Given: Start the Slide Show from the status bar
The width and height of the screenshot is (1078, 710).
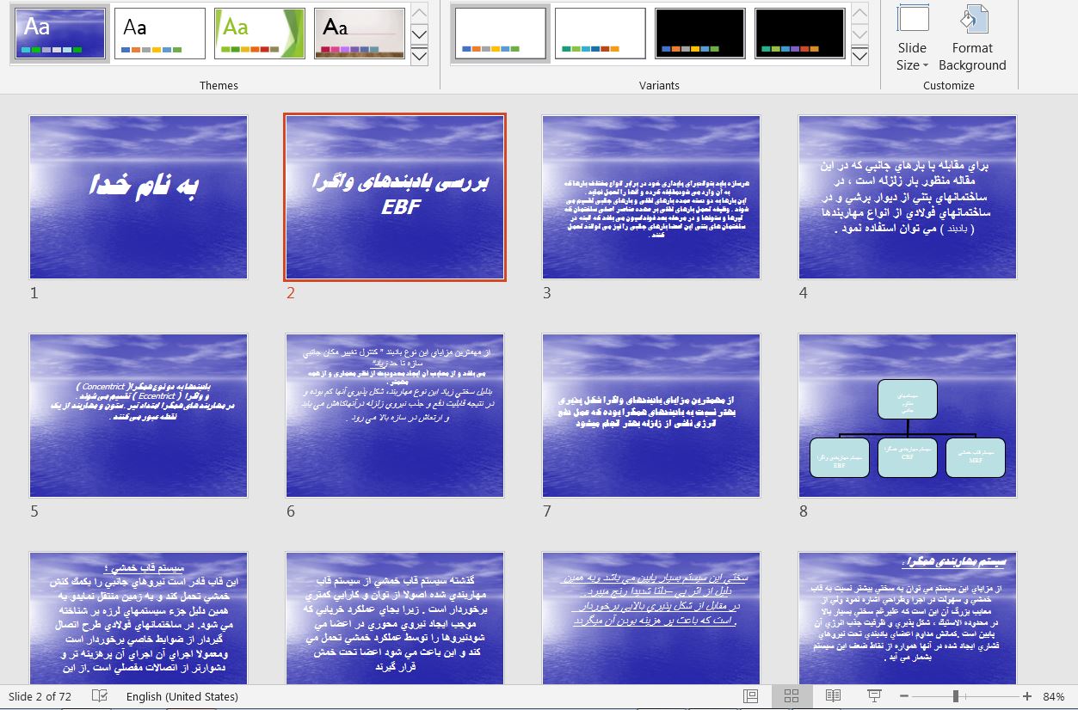Looking at the screenshot, I should coord(874,696).
